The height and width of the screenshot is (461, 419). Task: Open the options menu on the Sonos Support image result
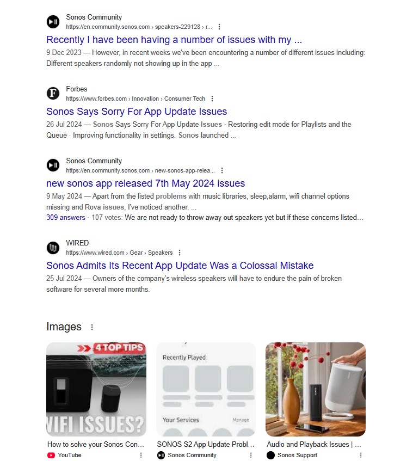click(x=361, y=455)
